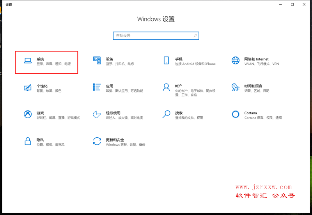Click text Cortana 语言、权限、通知
This screenshot has height=215, width=312.
pos(263,118)
